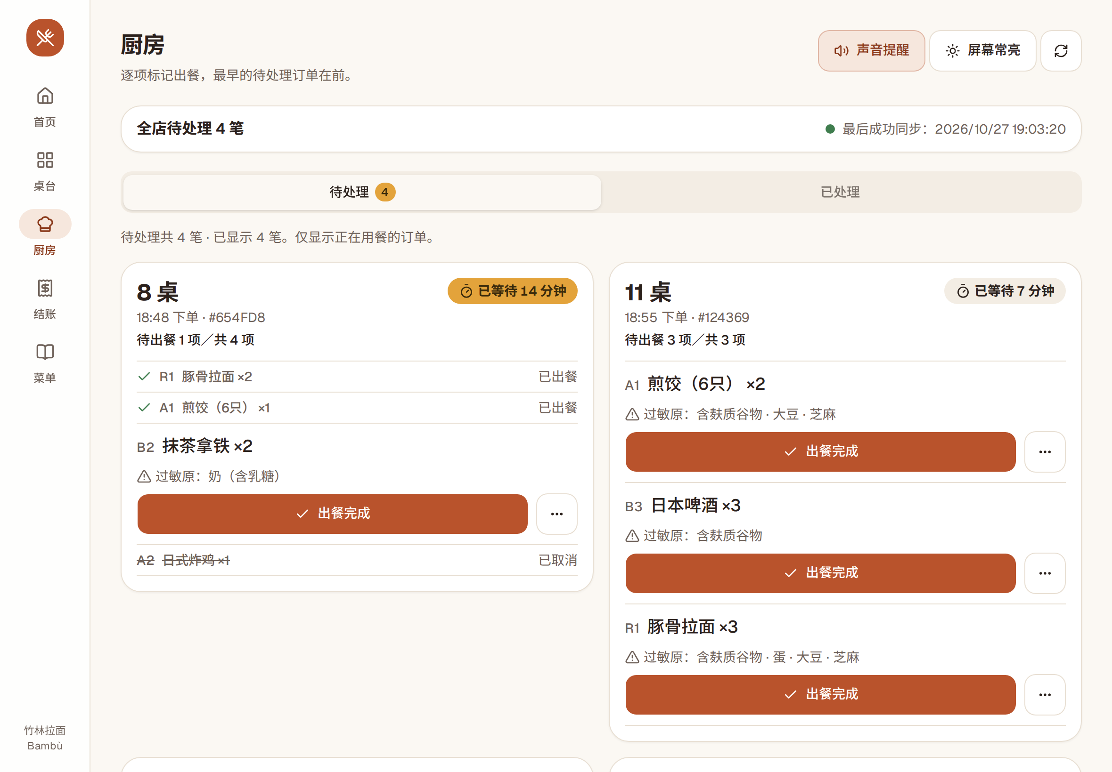The height and width of the screenshot is (772, 1112).
Task: Open more options for 豚骨拉面 ×3
Action: [1045, 695]
